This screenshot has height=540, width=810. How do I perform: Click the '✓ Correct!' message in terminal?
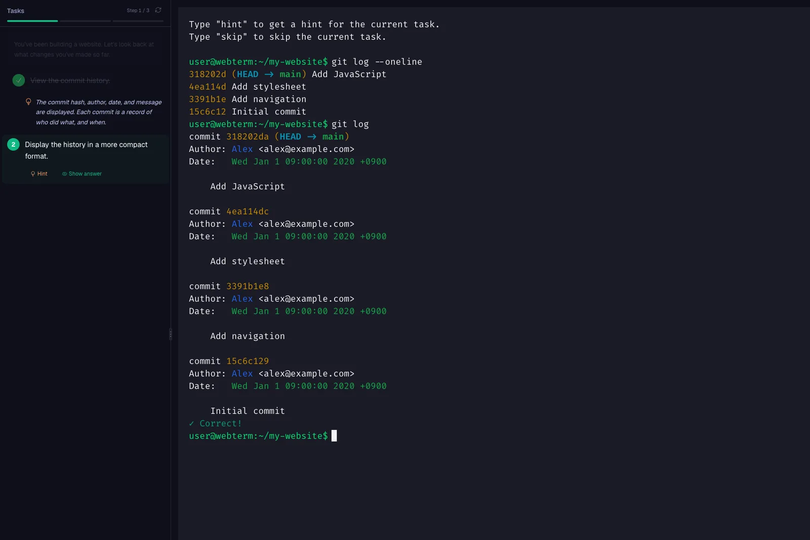[215, 424]
